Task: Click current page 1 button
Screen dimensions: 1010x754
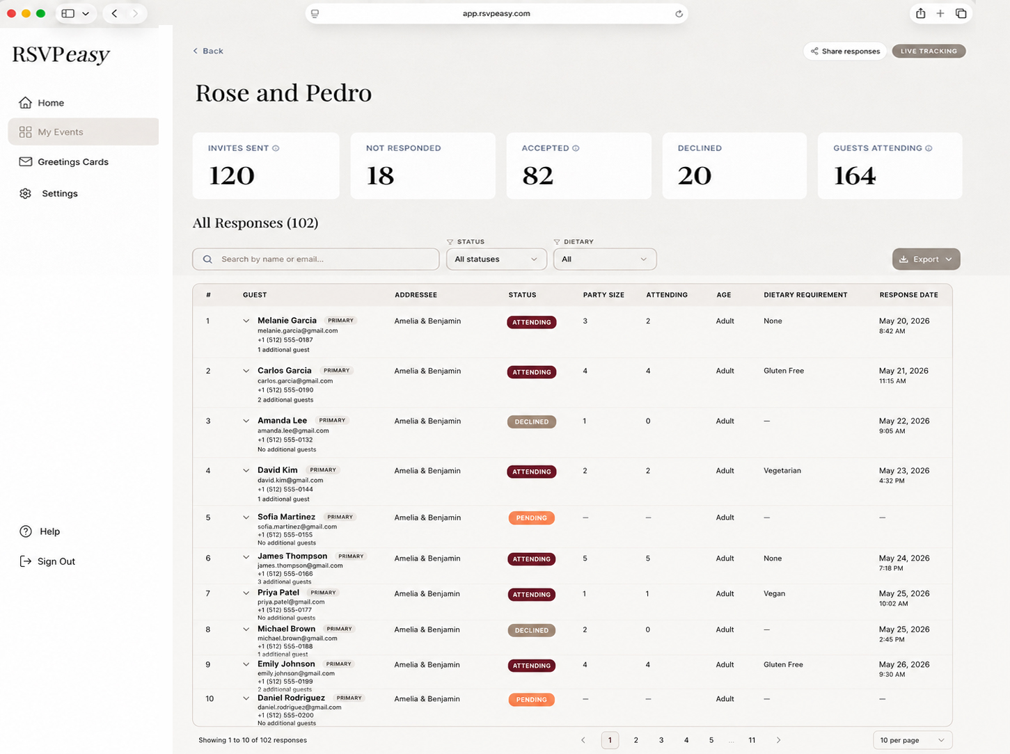Action: [610, 740]
